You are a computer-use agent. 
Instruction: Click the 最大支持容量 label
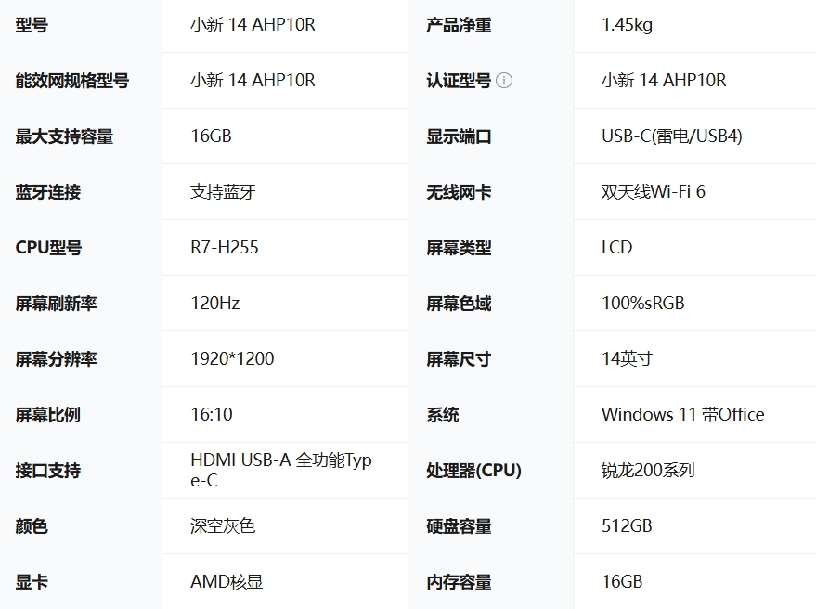[x=64, y=136]
